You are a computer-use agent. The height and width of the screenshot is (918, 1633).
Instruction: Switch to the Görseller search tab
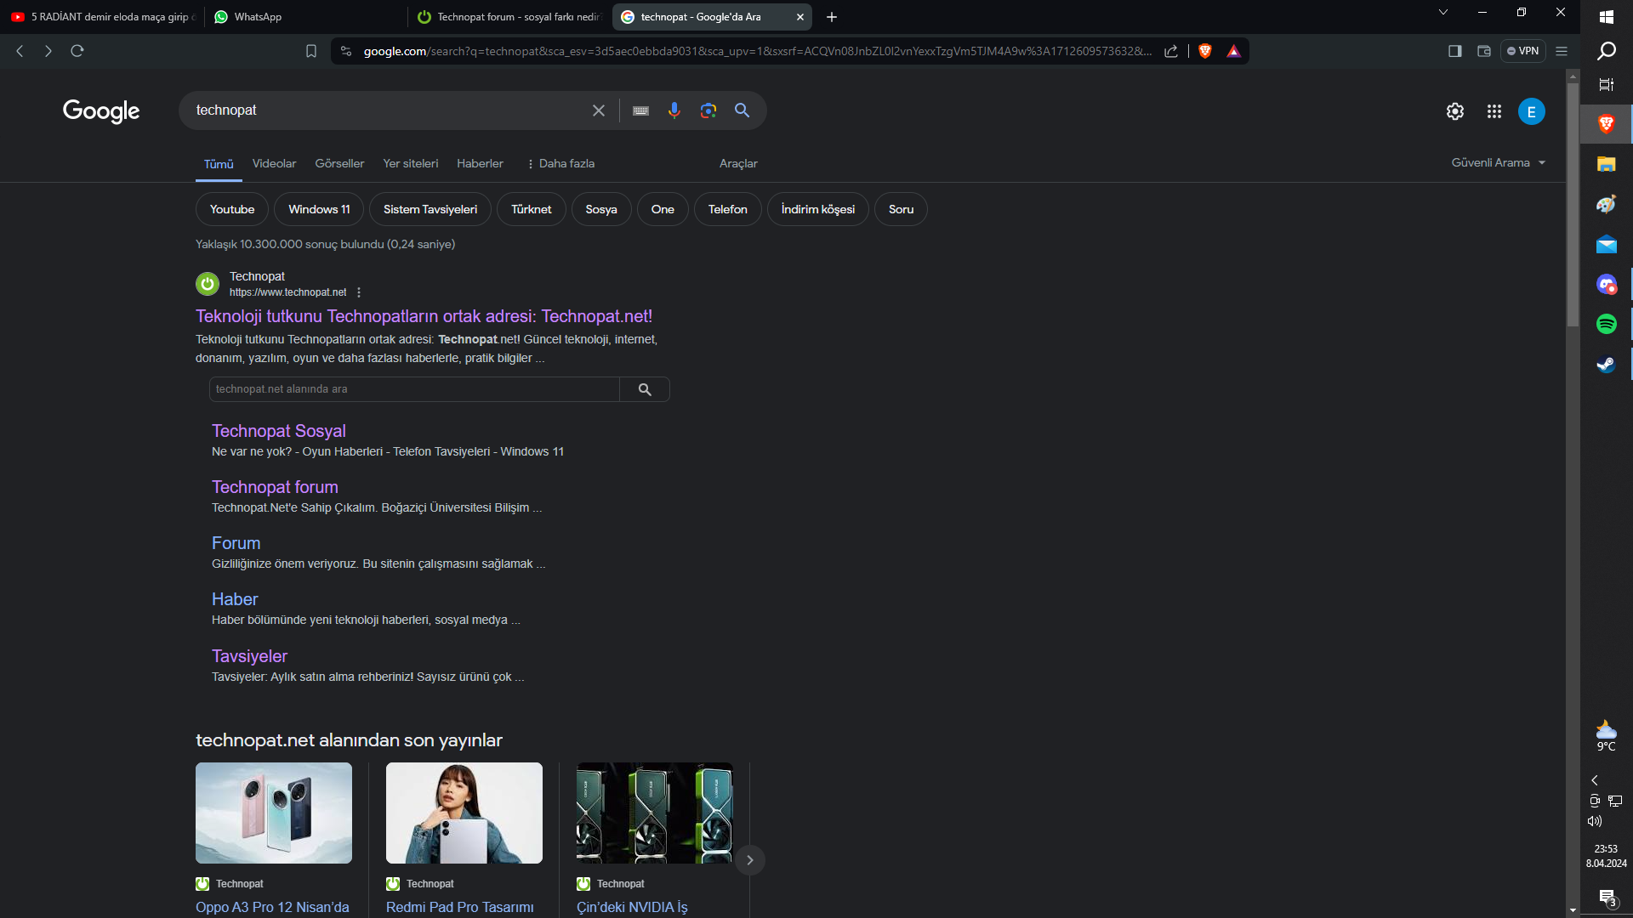coord(339,163)
